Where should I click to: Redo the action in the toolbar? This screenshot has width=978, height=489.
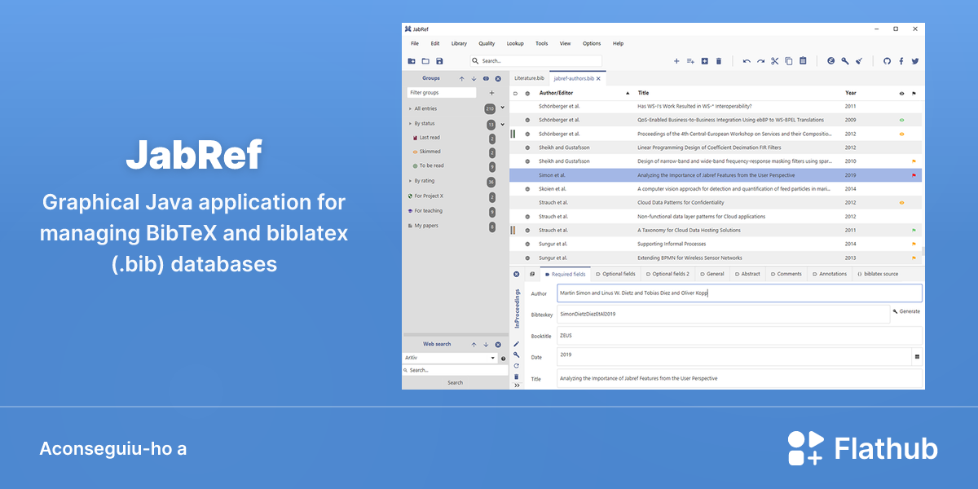click(760, 61)
